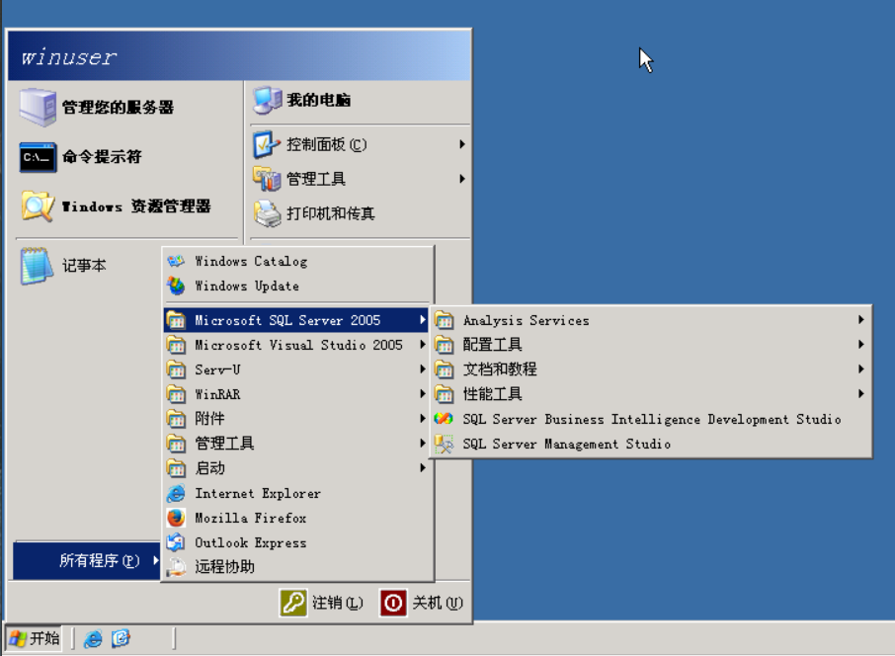Open the 管理工具 entry in programs list
895x656 pixels.
click(296, 444)
